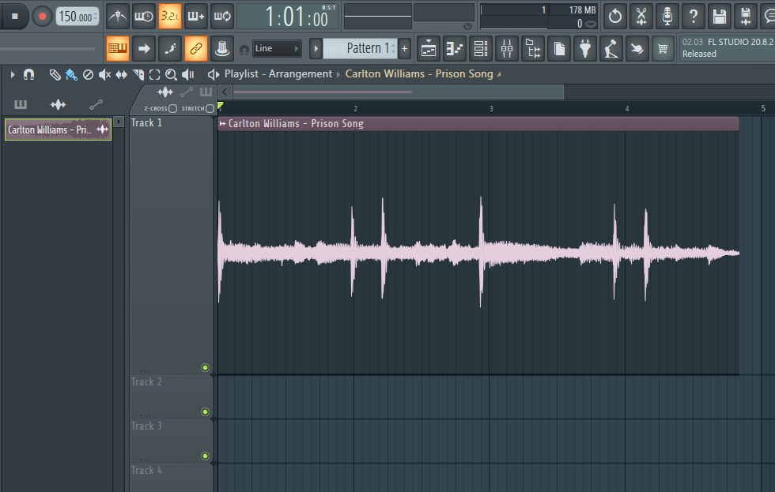The width and height of the screenshot is (775, 492).
Task: Click Playlist - Arrangement breadcrumb
Action: point(278,74)
